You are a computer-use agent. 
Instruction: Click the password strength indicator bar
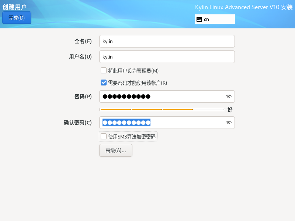(162, 109)
